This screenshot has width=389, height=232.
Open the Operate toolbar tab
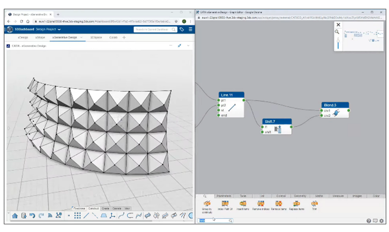click(x=116, y=208)
